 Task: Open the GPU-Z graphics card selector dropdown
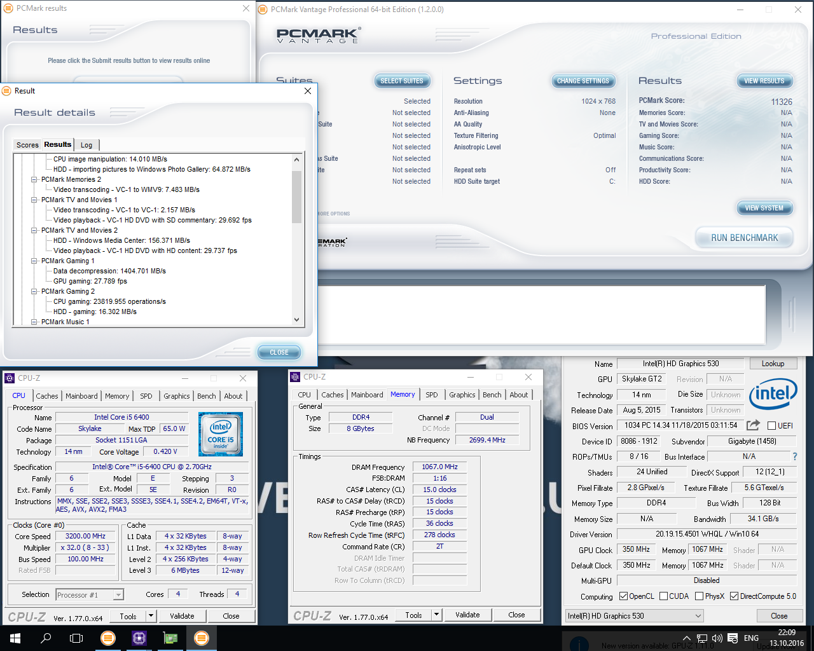[698, 615]
